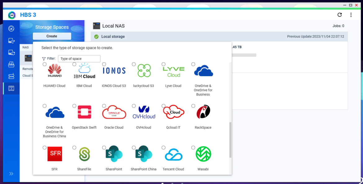Image resolution: width=363 pixels, height=184 pixels.
Task: Select the Lyve Cloud radio button
Action: click(x=164, y=64)
